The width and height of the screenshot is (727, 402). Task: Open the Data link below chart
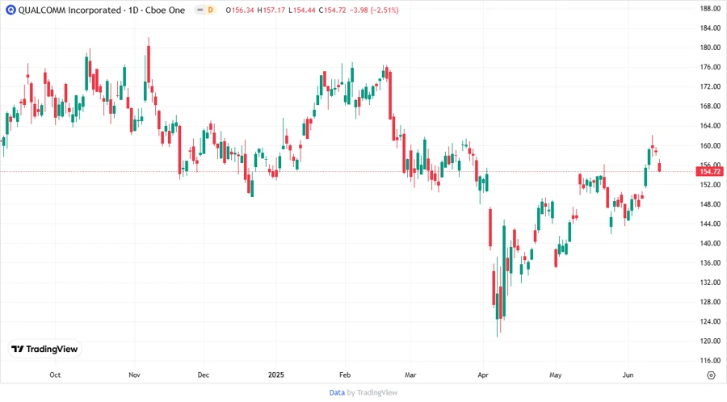[x=337, y=392]
